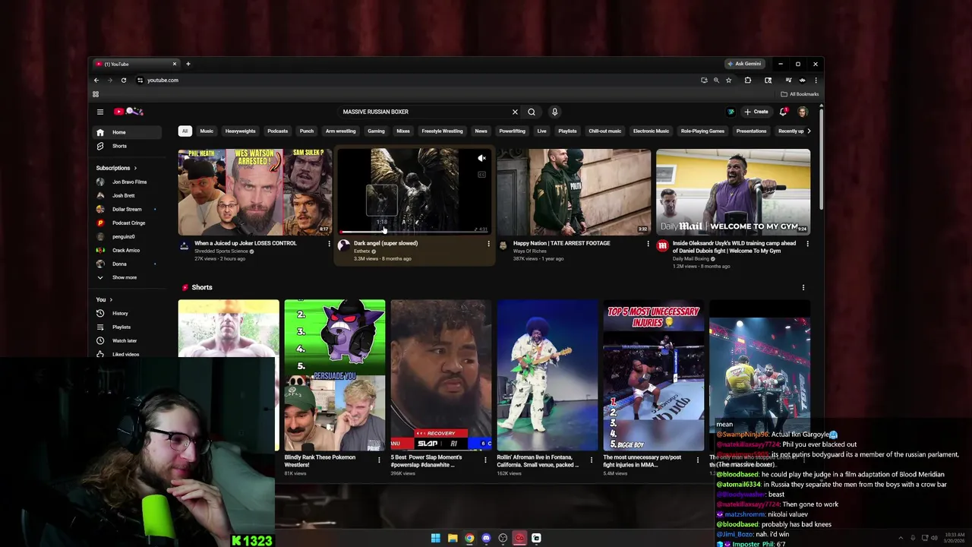Expand Show more subscriptions

coord(125,277)
